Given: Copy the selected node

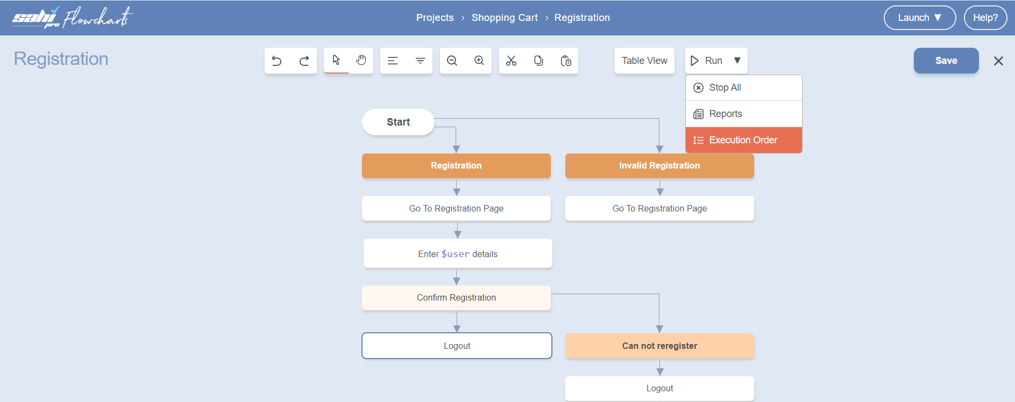Looking at the screenshot, I should click(538, 61).
